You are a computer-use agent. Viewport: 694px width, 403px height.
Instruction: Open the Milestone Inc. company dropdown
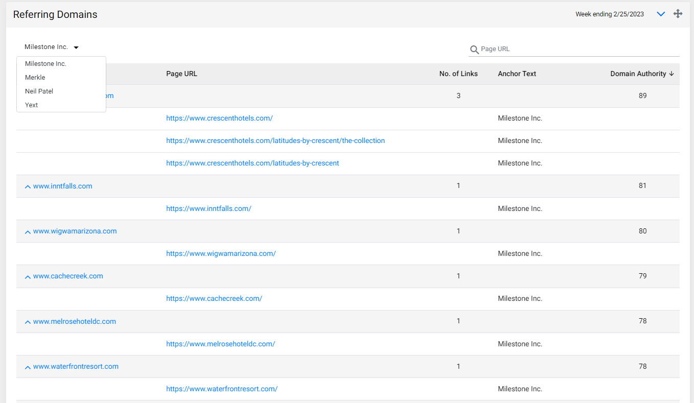coord(51,47)
